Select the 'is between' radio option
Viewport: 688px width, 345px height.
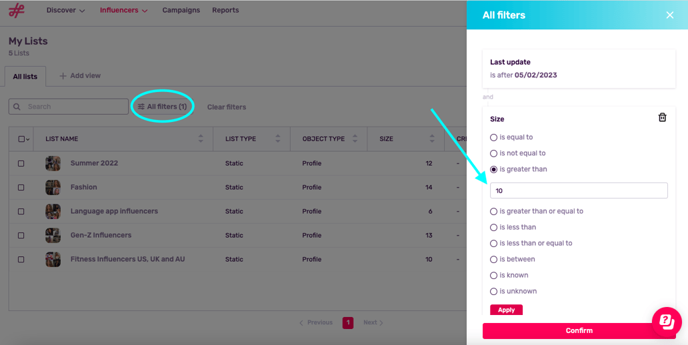point(494,259)
